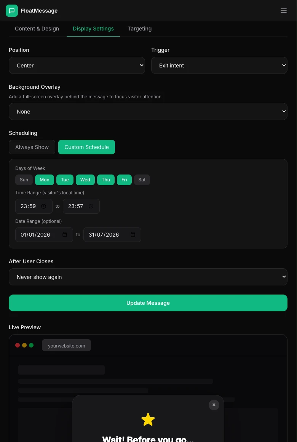Open the calendar picker for the start date
This screenshot has width=297, height=442.
coord(64,235)
